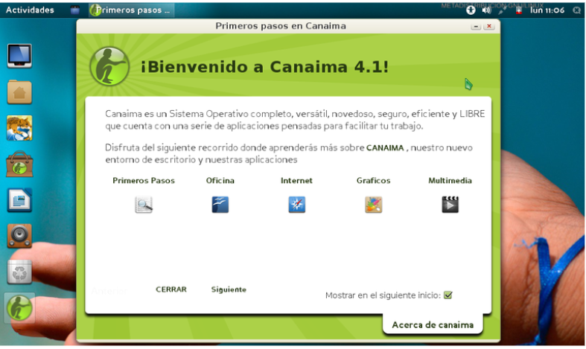The height and width of the screenshot is (349, 586).
Task: Open the Acerca de canaima tab
Action: pos(433,324)
